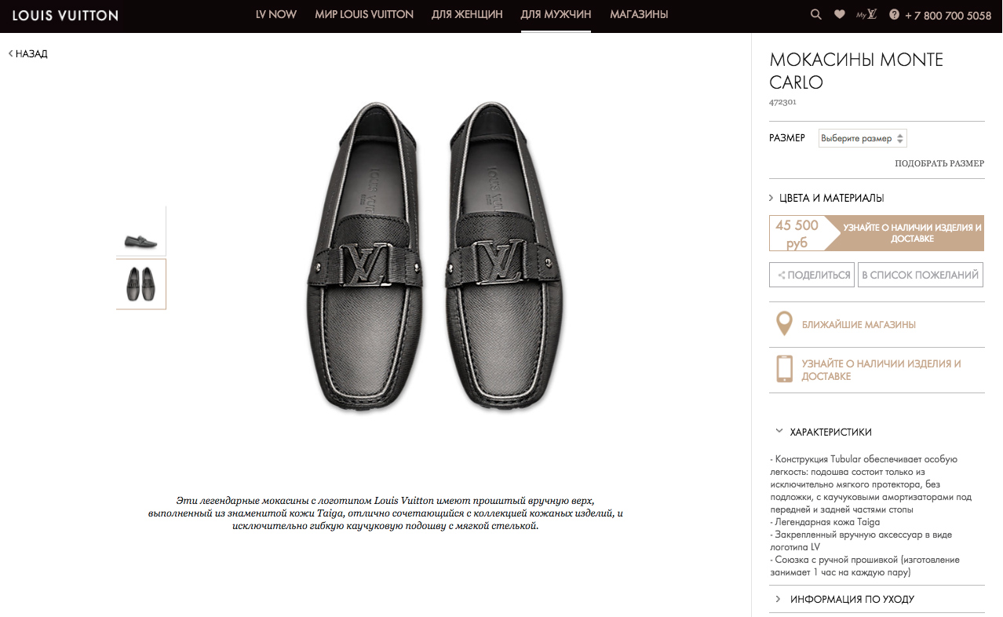Select the top-view pair thumbnail

[141, 283]
